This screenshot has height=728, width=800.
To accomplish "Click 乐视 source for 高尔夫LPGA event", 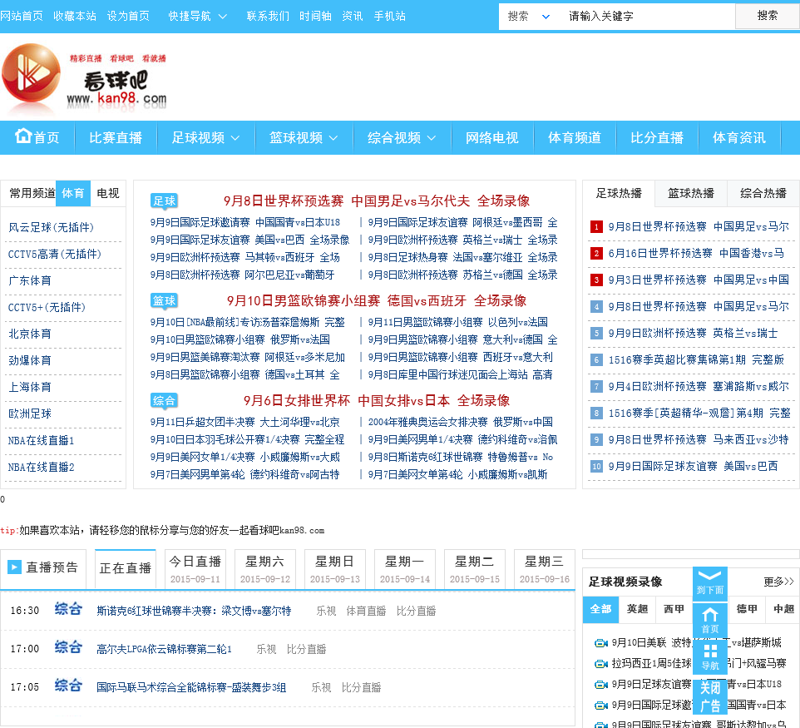I will [x=266, y=649].
